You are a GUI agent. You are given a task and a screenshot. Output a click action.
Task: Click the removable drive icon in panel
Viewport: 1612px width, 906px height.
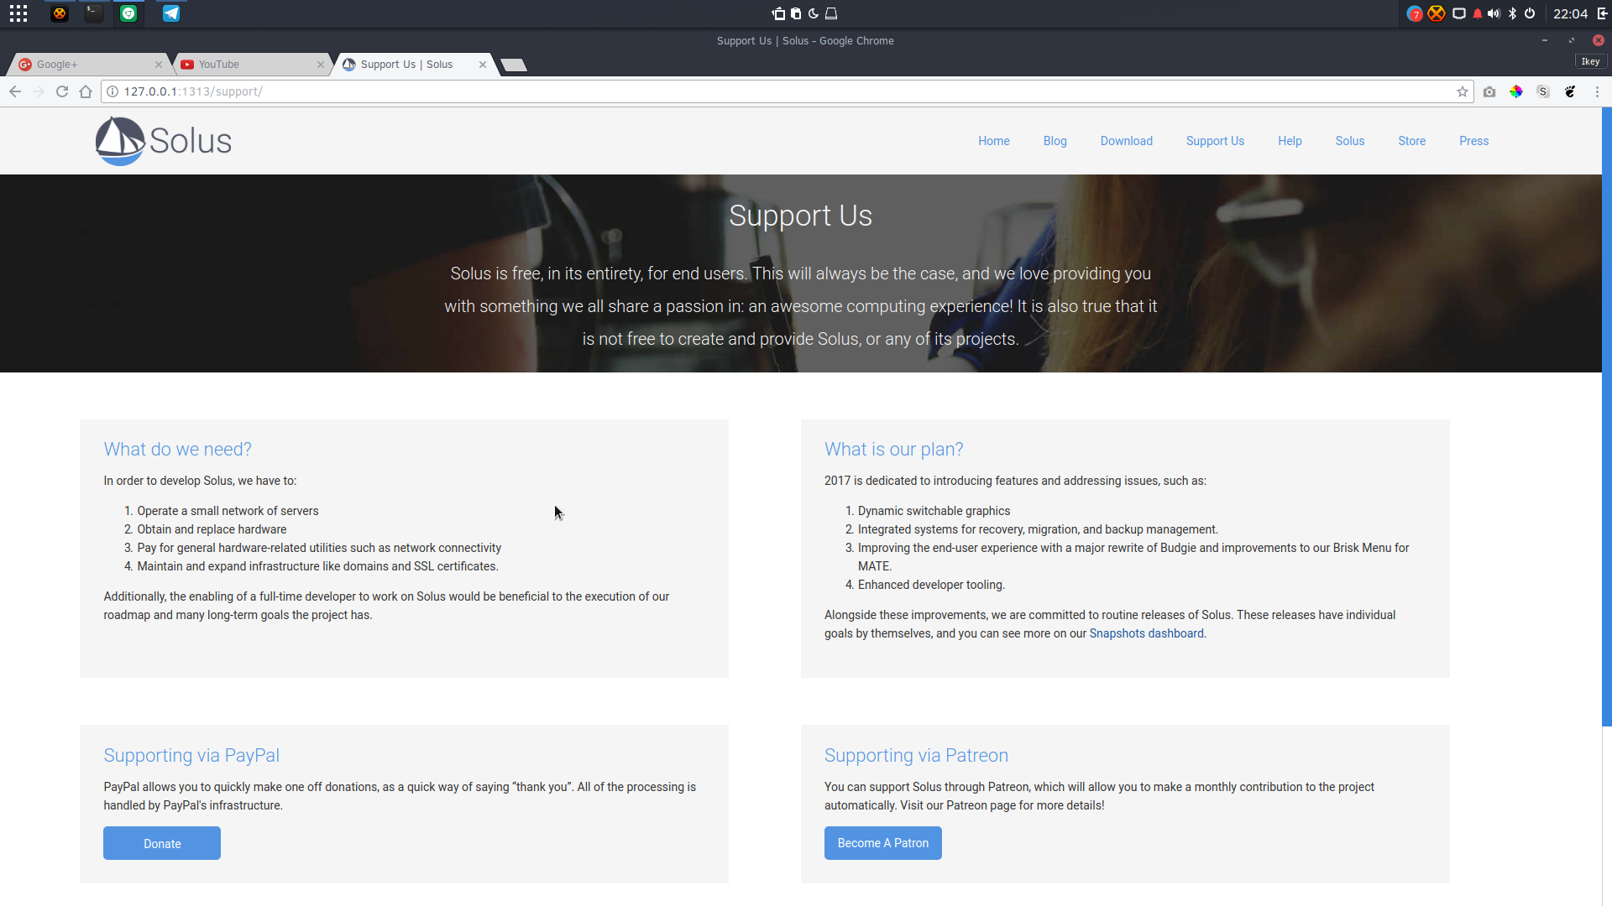(831, 13)
